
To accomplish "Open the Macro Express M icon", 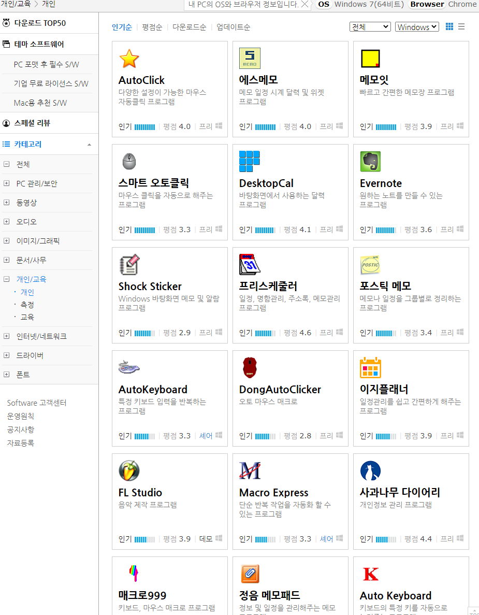I will coord(250,470).
